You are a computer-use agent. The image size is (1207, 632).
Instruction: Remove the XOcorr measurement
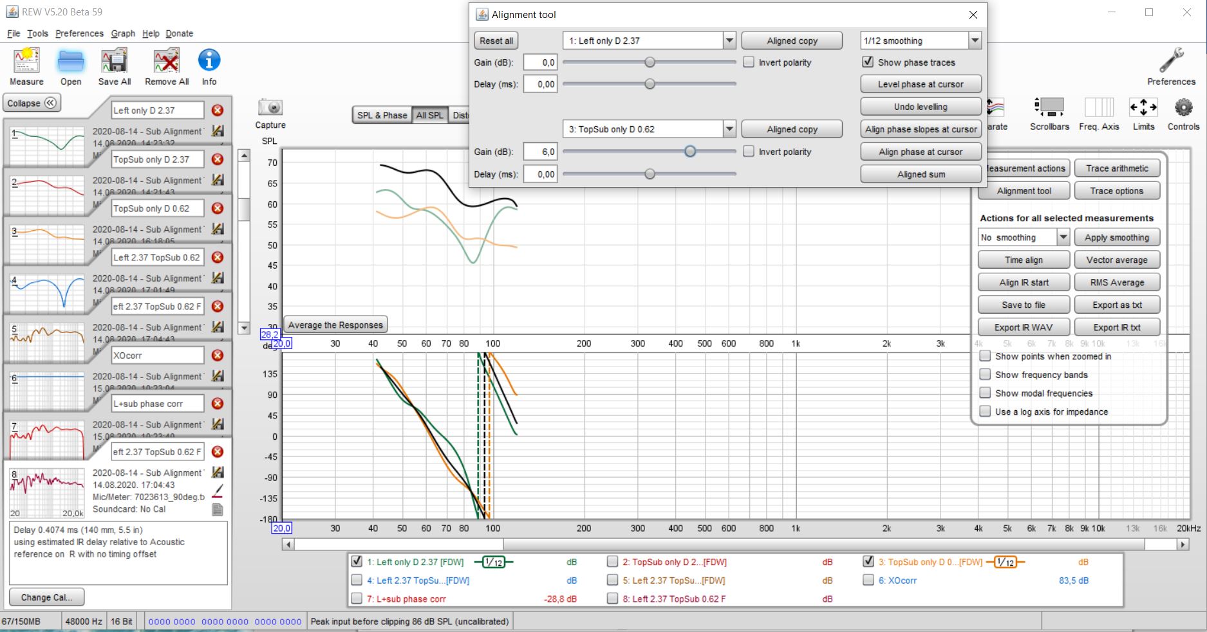pyautogui.click(x=218, y=355)
